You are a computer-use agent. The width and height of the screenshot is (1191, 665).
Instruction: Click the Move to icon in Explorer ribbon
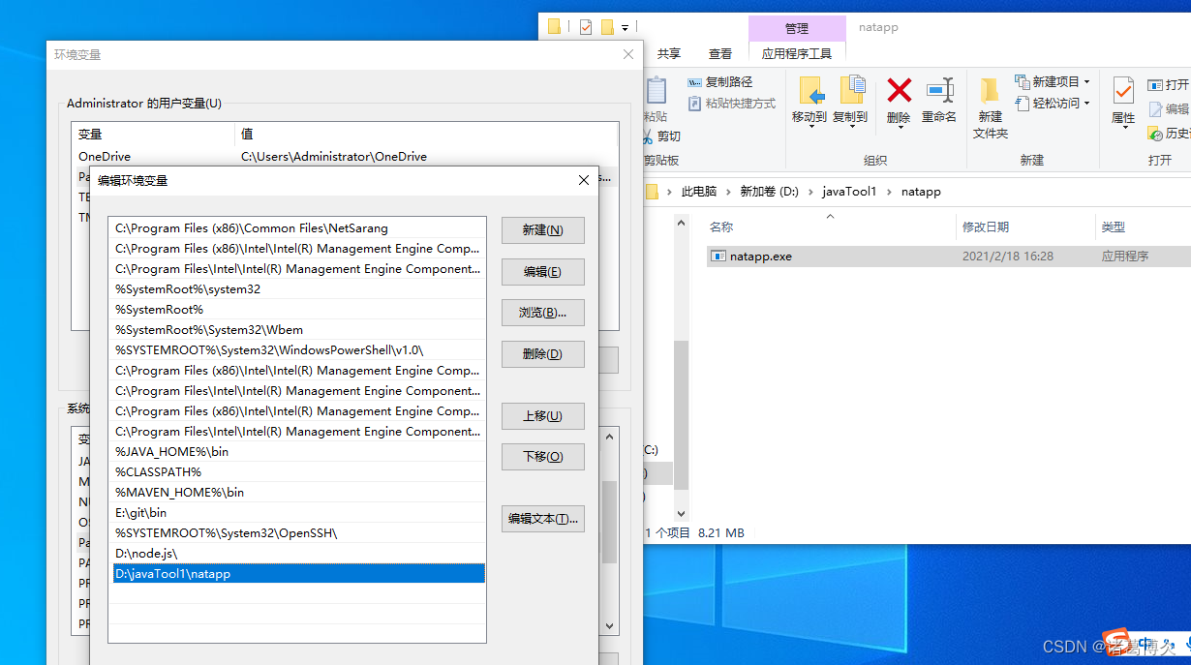point(810,91)
